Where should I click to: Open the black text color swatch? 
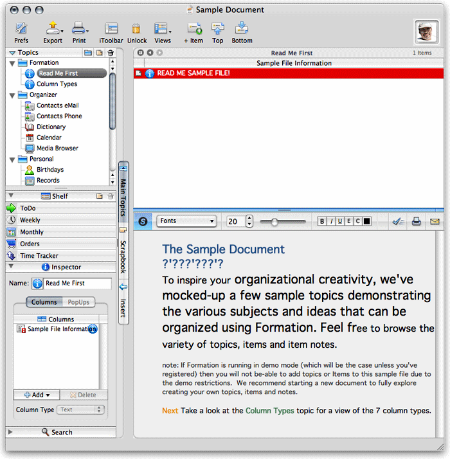(x=366, y=221)
